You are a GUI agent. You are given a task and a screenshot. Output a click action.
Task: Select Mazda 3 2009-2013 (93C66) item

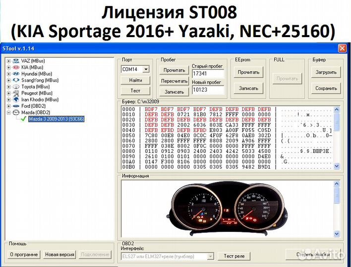tap(57, 119)
